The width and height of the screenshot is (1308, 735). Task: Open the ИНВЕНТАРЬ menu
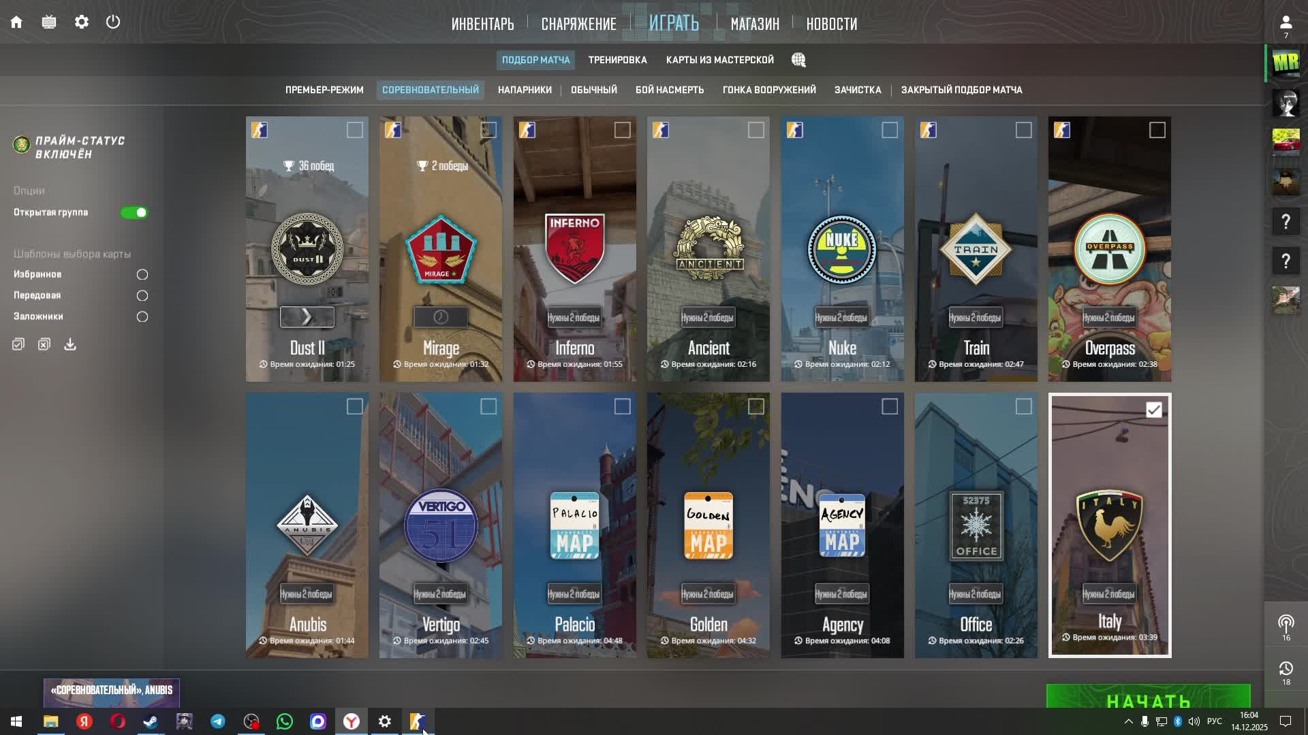tap(482, 24)
